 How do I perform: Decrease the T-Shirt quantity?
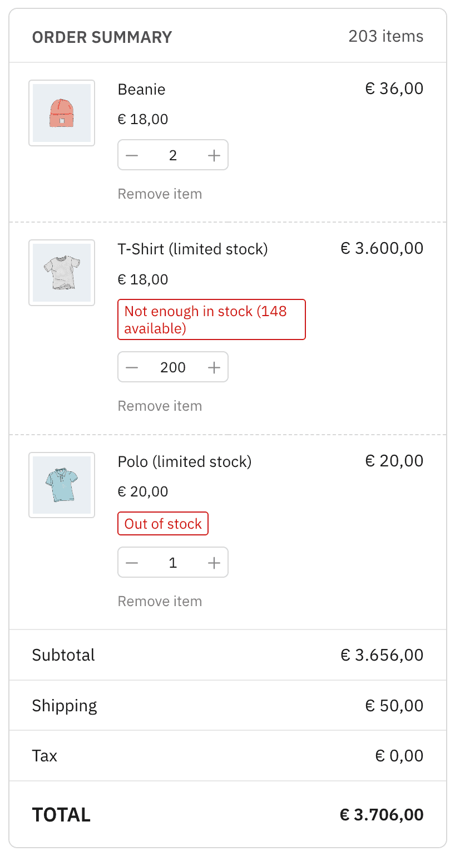132,367
